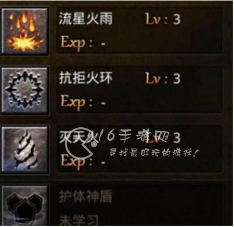
Task: Click empty area of 抗拒火环 info panel
Action: pos(173,100)
